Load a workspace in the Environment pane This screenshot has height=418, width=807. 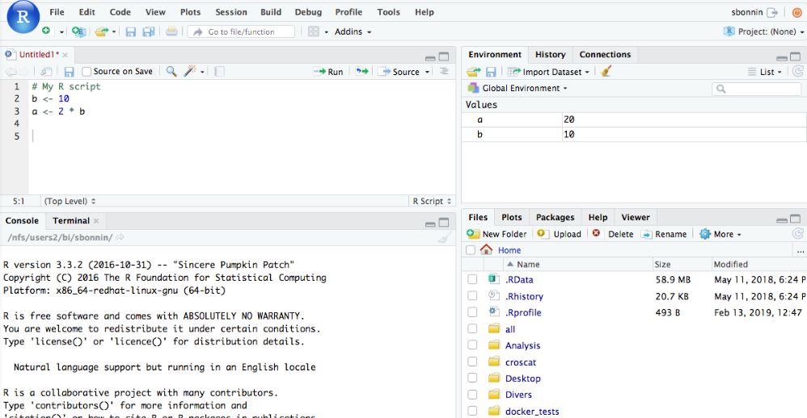click(x=474, y=72)
